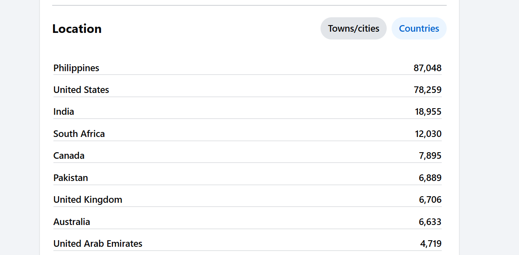Select the Australia row
Viewport: 519px width, 255px height.
(x=247, y=222)
